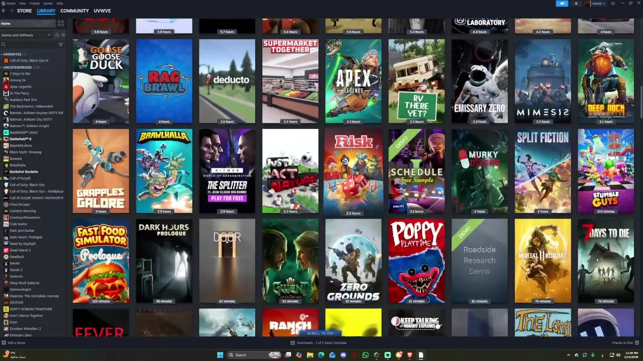Image resolution: width=643 pixels, height=361 pixels.
Task: Open the RV There Yet? cover
Action: click(416, 81)
